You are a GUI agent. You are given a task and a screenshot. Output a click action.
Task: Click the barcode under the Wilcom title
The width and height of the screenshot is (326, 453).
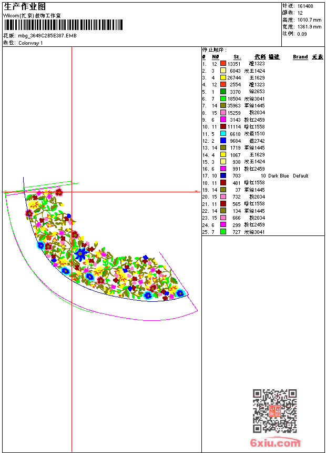tap(63, 25)
